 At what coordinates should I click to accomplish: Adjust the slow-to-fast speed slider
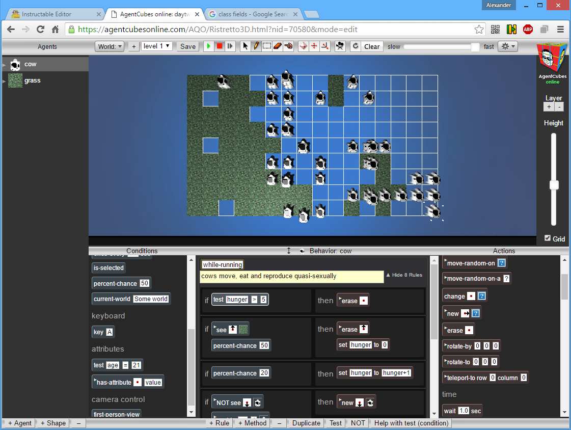point(441,46)
